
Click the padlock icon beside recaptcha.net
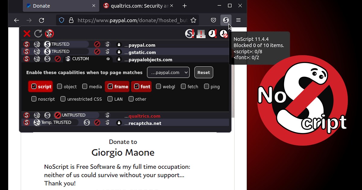pos(119,122)
